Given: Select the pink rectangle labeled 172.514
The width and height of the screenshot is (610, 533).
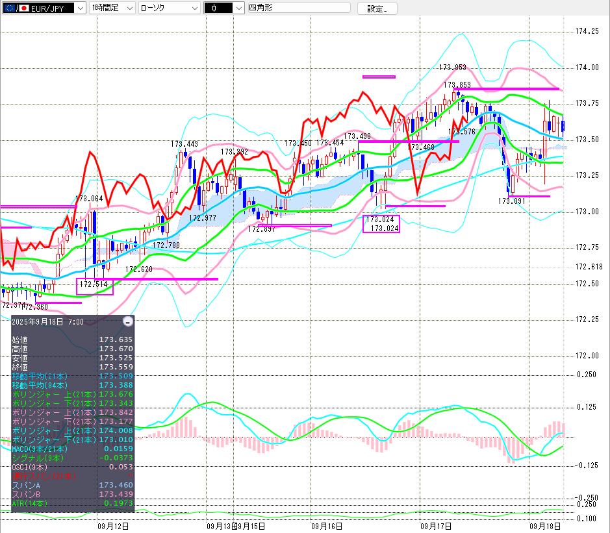Looking at the screenshot, I should click(95, 286).
